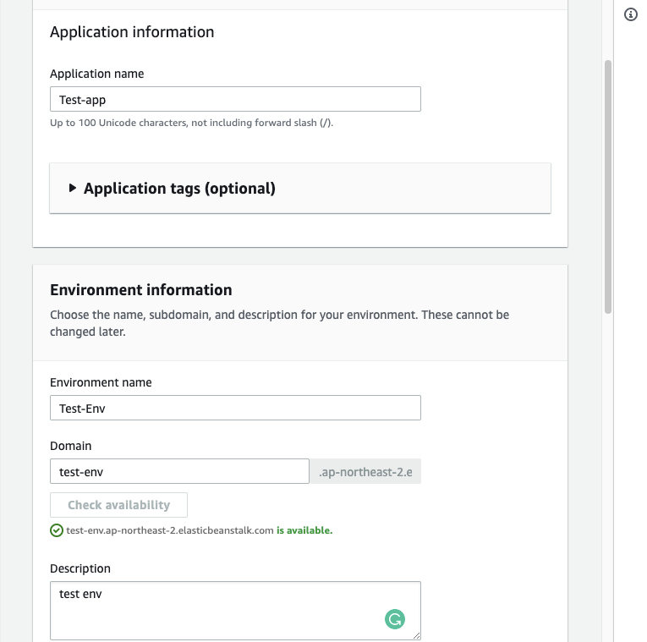Click the Environment information heading
This screenshot has width=647, height=642.
click(140, 290)
